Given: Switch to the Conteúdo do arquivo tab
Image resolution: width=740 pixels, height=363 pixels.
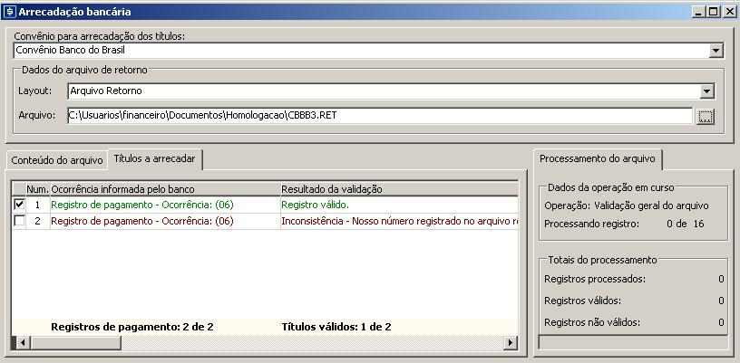Looking at the screenshot, I should tap(57, 160).
